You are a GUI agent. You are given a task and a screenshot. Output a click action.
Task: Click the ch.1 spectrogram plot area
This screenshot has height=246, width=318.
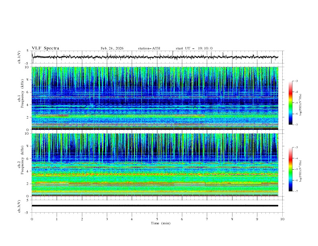pos(155,98)
